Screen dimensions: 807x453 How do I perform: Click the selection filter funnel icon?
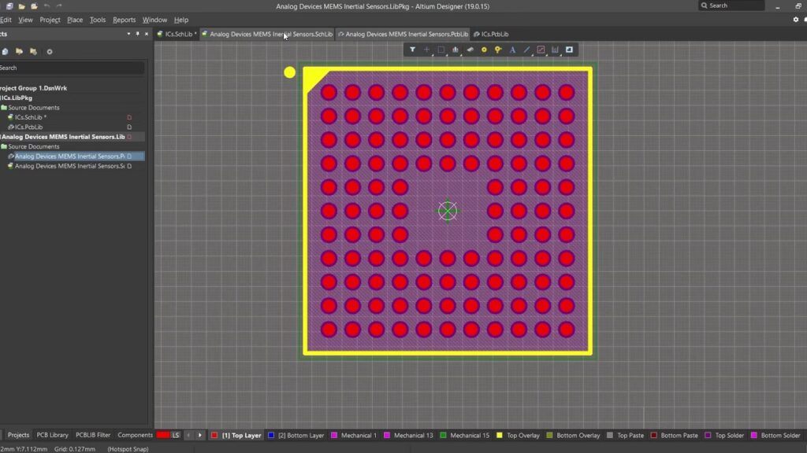412,50
